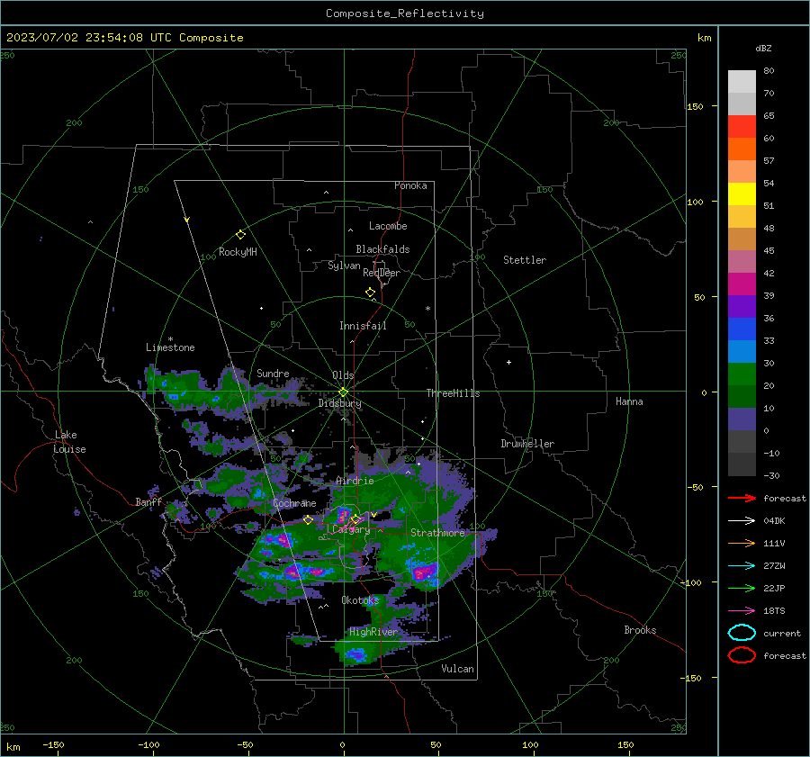810x757 pixels.
Task: Click the Cochrane label
Action: (x=294, y=503)
